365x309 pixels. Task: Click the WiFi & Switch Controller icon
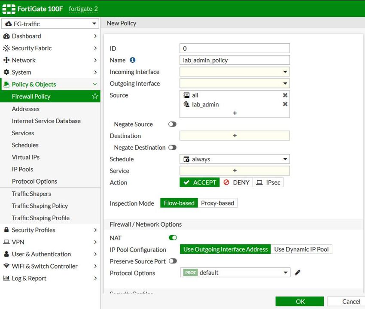click(x=6, y=266)
